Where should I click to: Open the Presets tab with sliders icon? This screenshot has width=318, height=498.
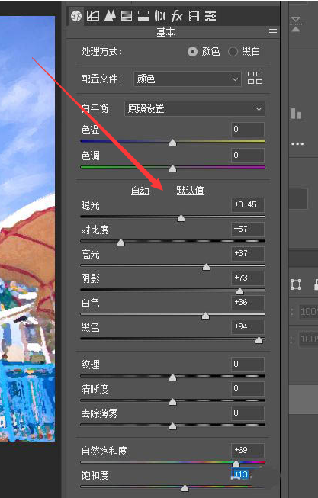(210, 15)
